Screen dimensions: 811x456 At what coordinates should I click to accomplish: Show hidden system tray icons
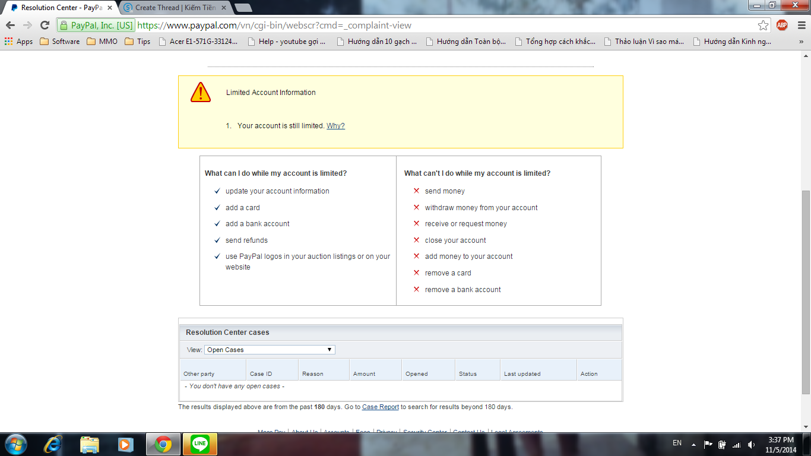[x=692, y=444]
